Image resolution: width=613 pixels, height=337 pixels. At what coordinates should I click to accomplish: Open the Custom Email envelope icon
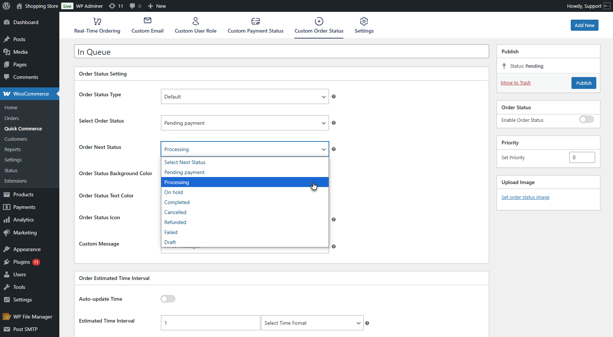(x=148, y=21)
